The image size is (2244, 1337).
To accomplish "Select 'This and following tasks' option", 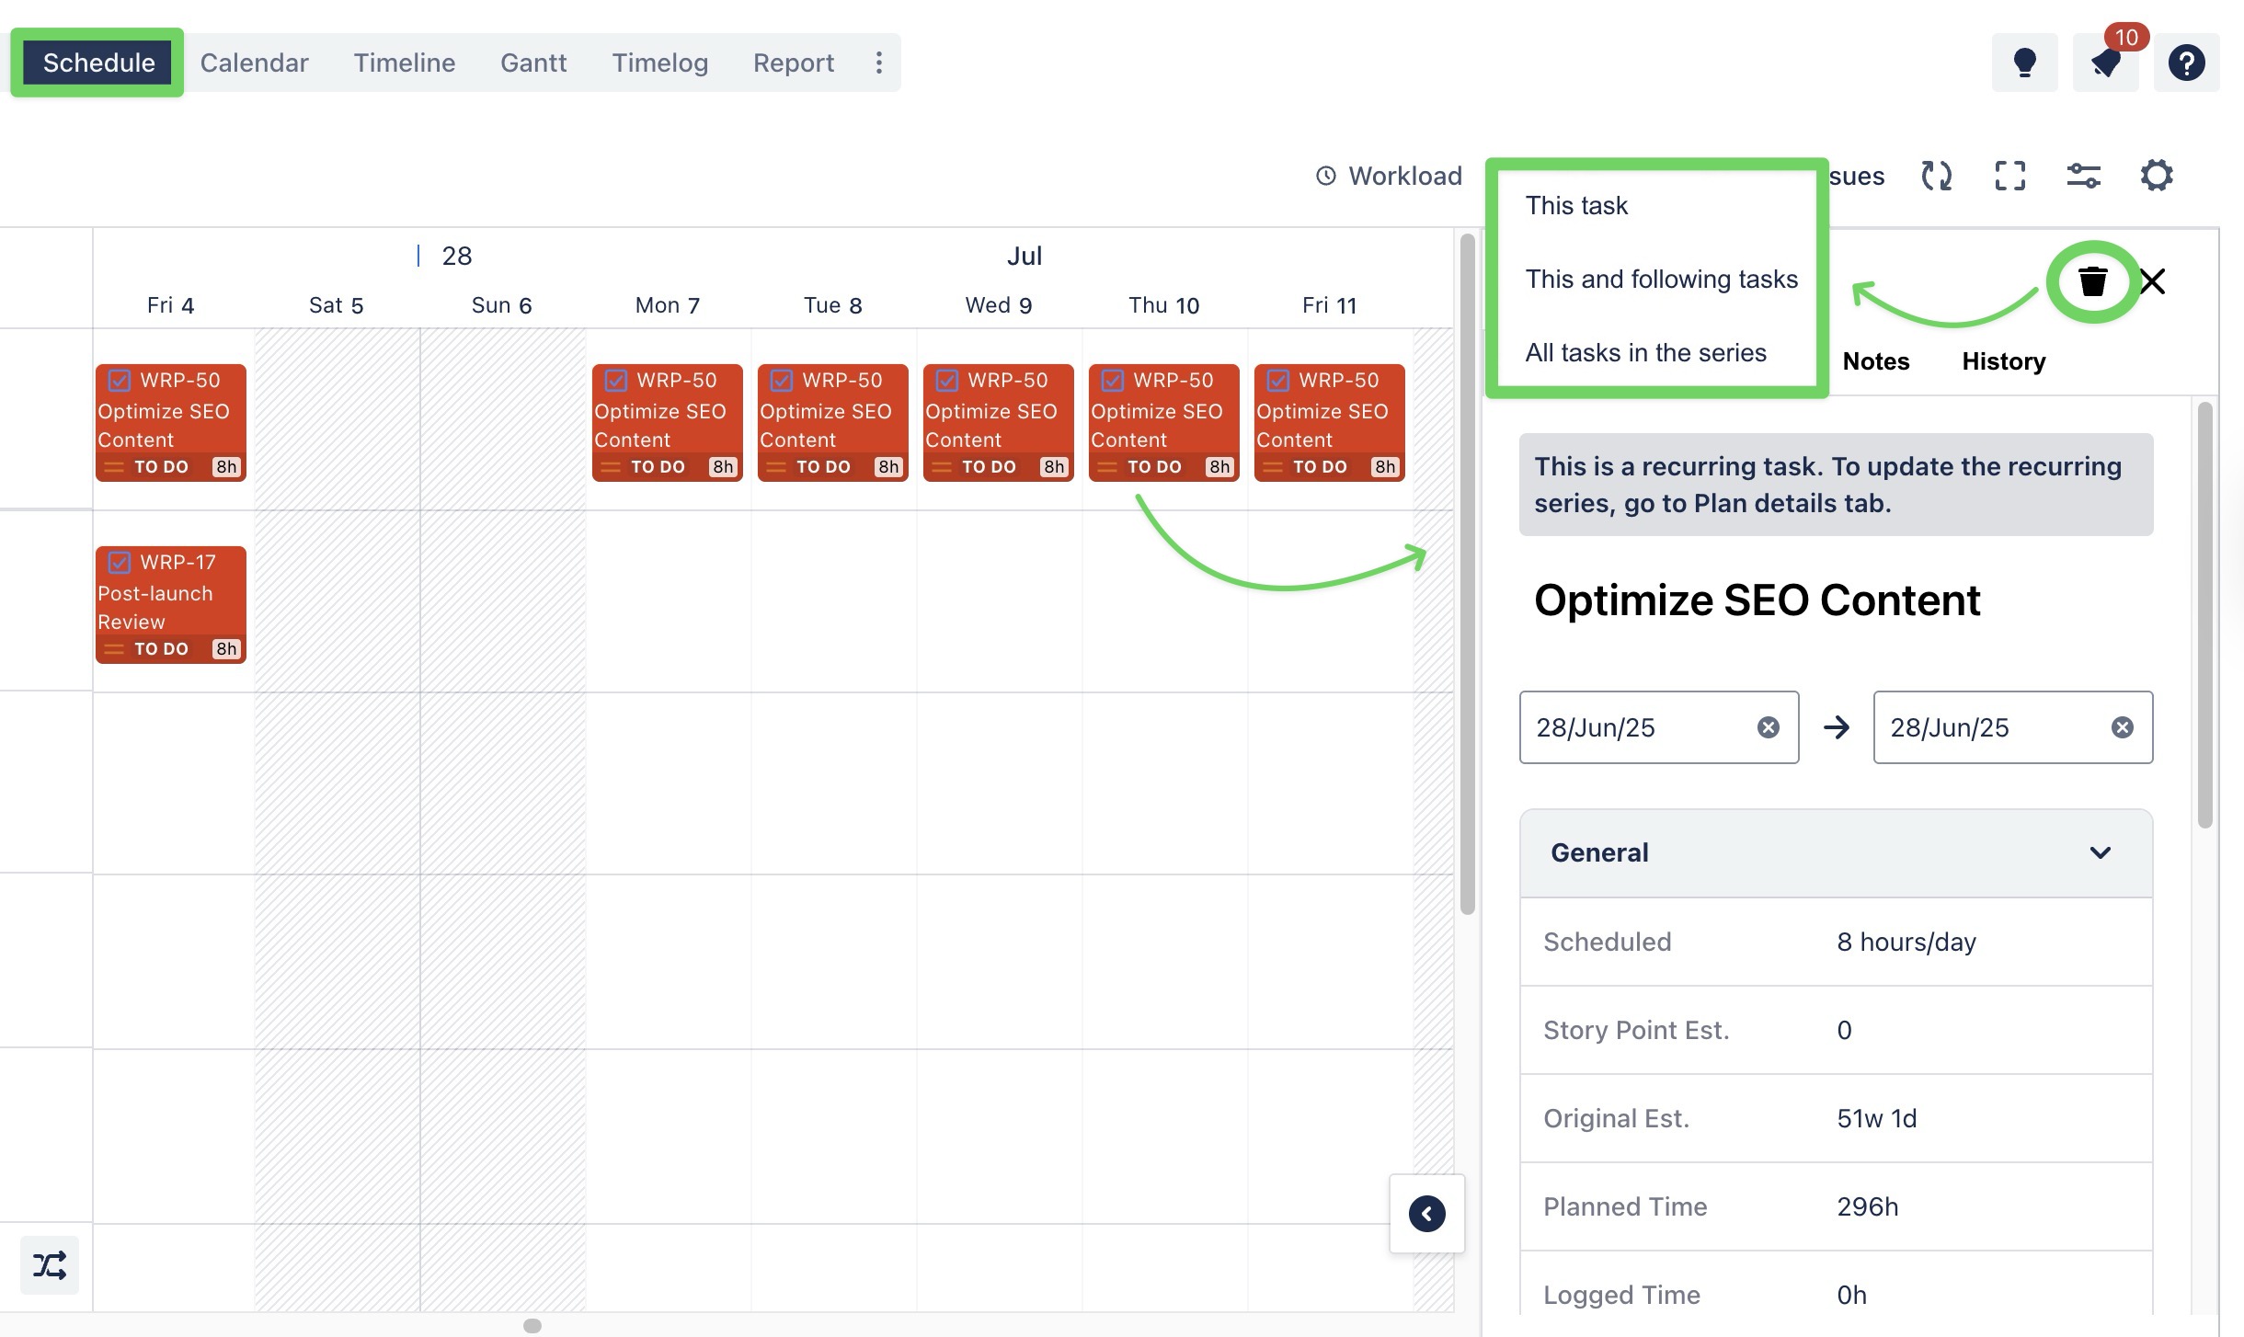I will [x=1661, y=279].
